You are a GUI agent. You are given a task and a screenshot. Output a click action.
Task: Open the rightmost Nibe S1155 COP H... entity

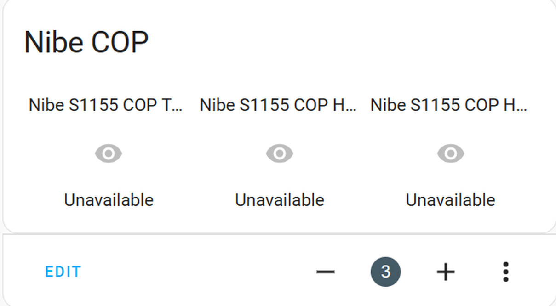tap(449, 105)
